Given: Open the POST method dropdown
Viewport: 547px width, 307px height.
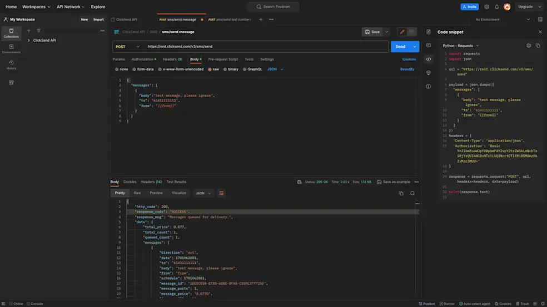Looking at the screenshot, I should (x=127, y=47).
